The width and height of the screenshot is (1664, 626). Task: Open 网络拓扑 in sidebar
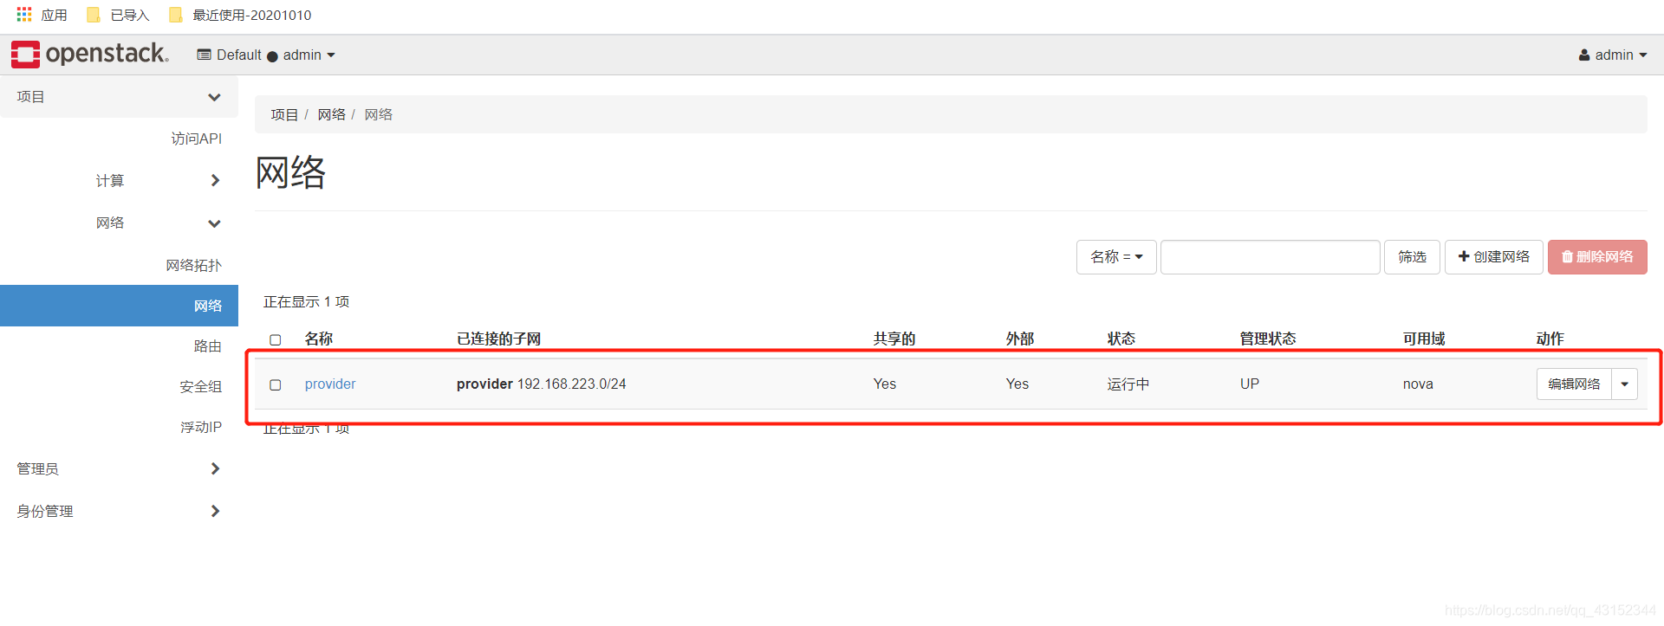tap(193, 265)
